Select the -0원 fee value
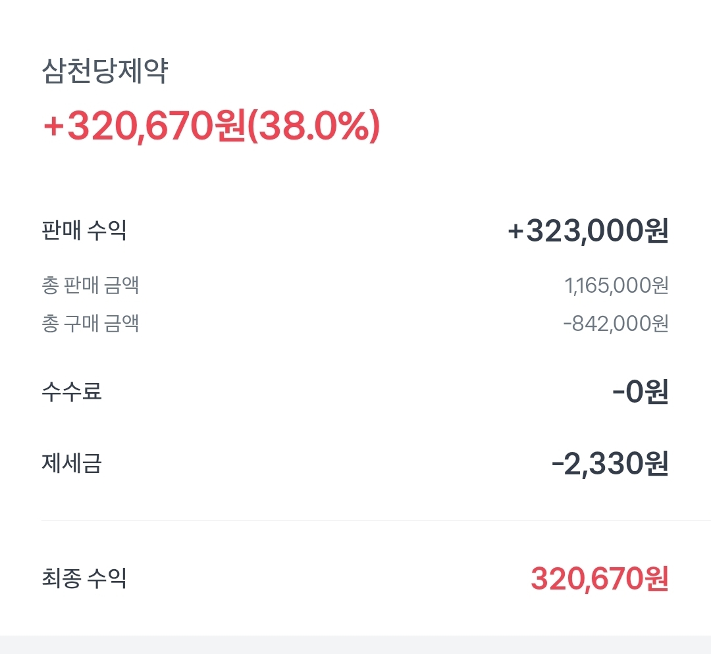 641,391
